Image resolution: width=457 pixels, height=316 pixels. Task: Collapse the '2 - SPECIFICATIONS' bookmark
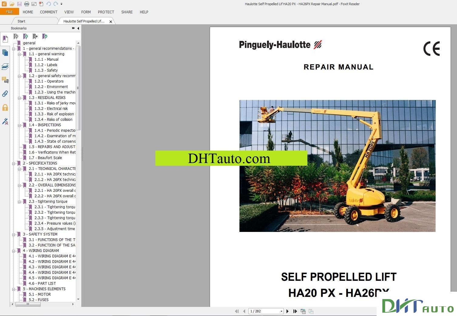(x=14, y=163)
